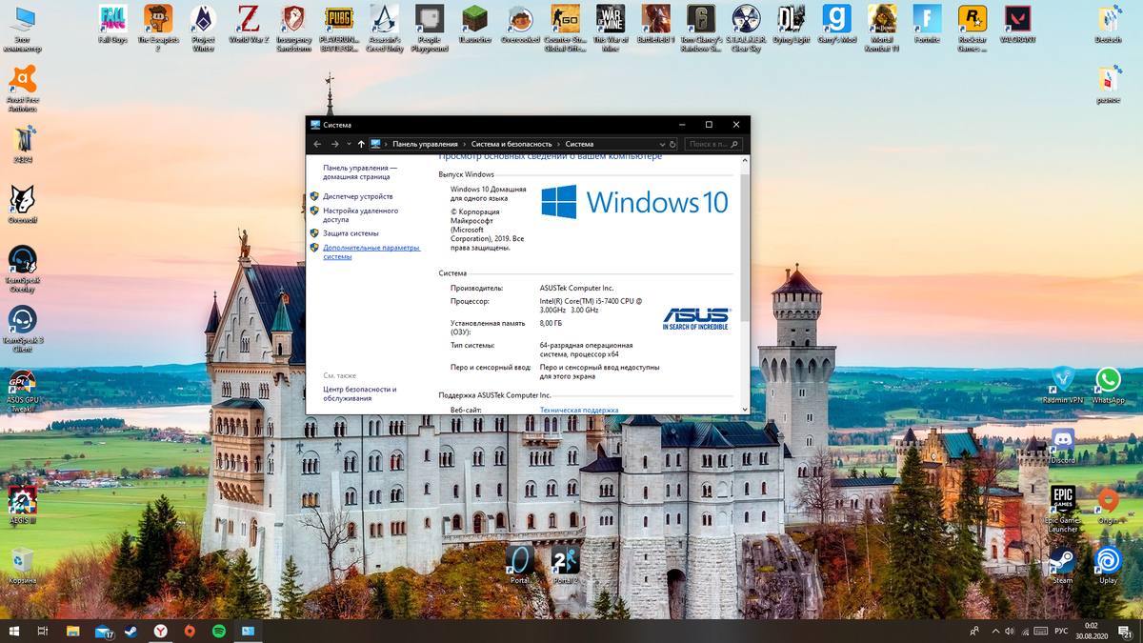This screenshot has width=1143, height=643.
Task: Launch The Escapists 2 shortcut
Action: click(158, 26)
